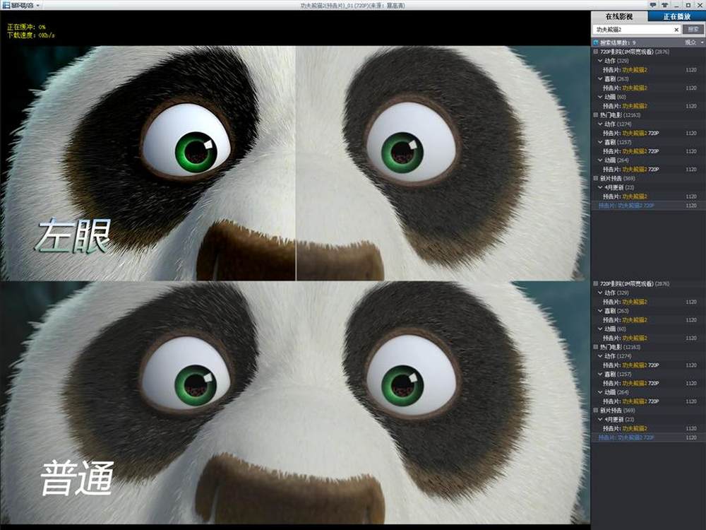The image size is (706, 530).
Task: Collapse 动作 (1274) in upper list
Action: pos(600,124)
